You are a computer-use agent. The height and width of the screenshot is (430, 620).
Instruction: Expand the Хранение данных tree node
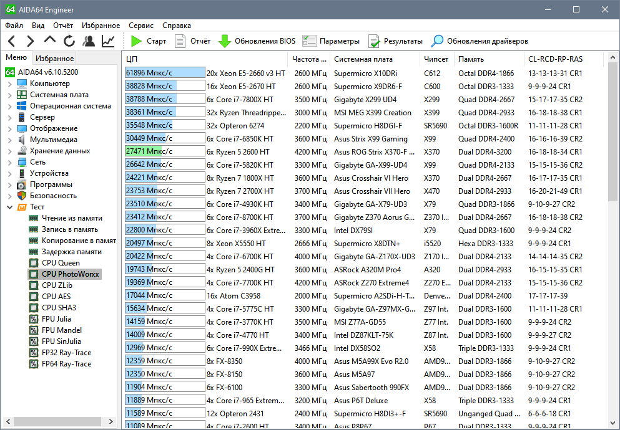click(9, 151)
